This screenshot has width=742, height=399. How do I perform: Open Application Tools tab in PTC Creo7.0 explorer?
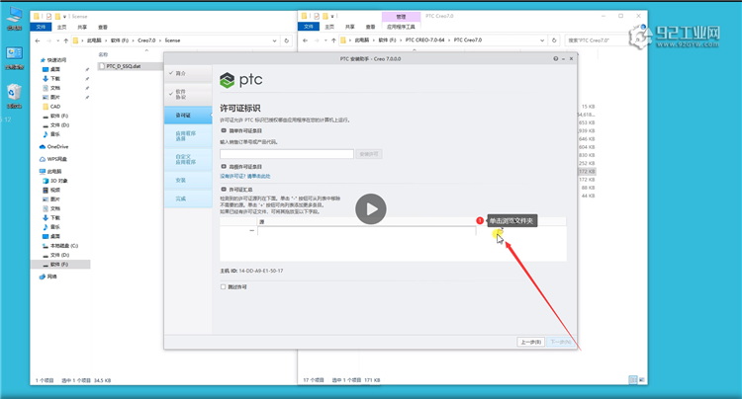[x=401, y=27]
